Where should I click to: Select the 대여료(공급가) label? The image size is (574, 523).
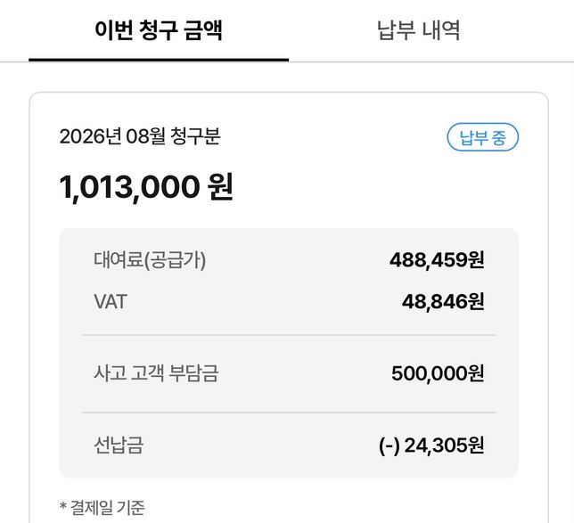(x=150, y=260)
